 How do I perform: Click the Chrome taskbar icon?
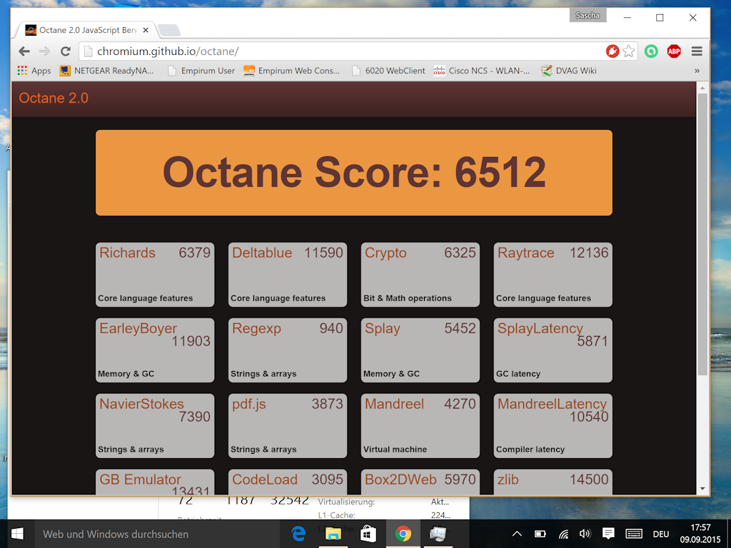coord(403,534)
